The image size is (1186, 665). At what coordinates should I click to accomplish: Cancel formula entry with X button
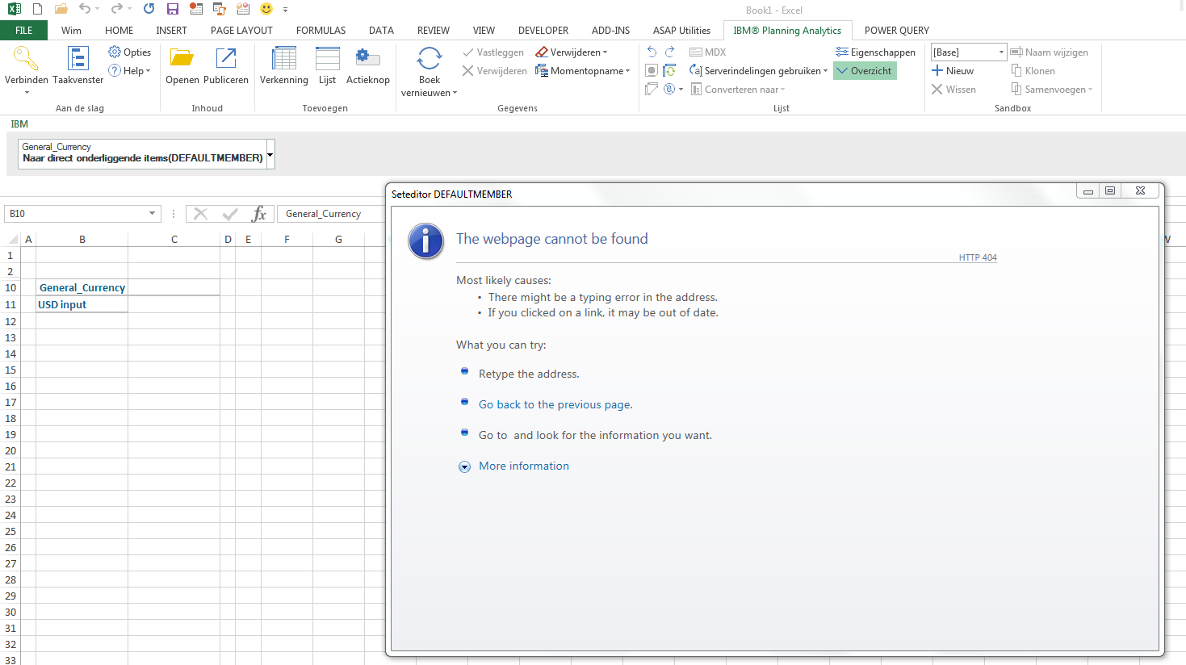click(x=201, y=214)
